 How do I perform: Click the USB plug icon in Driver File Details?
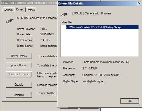(x=64, y=14)
